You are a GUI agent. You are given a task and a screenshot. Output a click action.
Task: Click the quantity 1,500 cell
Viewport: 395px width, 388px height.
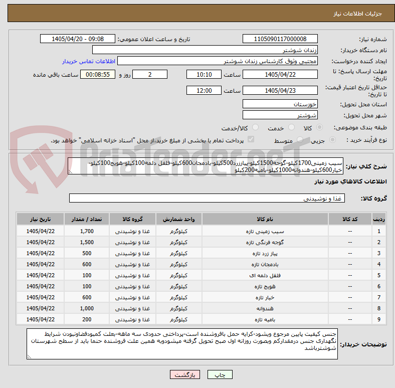pyautogui.click(x=87, y=242)
